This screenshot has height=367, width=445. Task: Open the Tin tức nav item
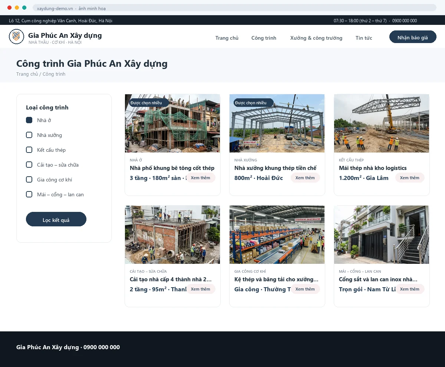(x=364, y=38)
